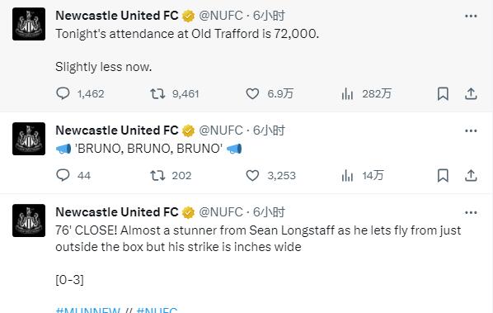Retweet the attendance tweet with 9,461 reposts
The height and width of the screenshot is (313, 493).
pyautogui.click(x=157, y=93)
